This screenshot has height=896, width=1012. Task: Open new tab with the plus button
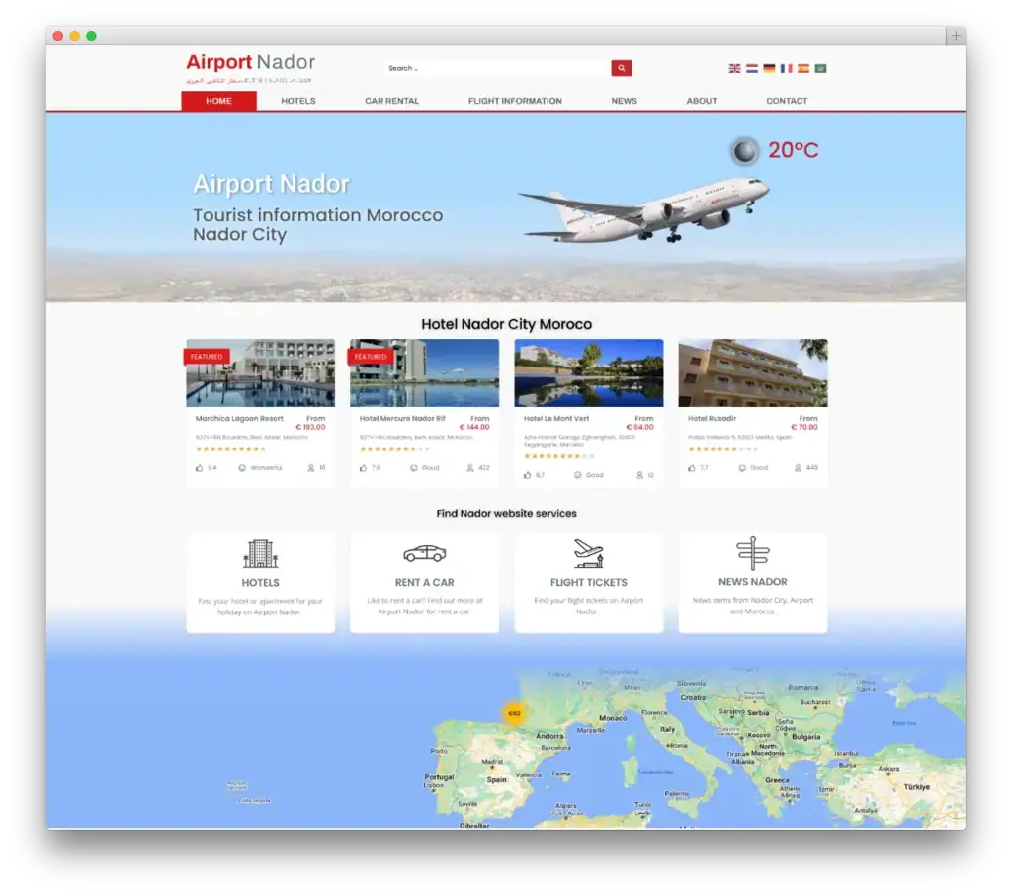click(x=956, y=36)
